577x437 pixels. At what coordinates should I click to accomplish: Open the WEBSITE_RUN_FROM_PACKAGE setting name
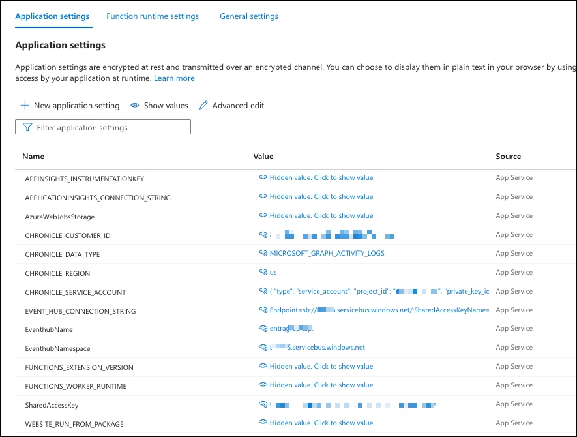(x=74, y=424)
